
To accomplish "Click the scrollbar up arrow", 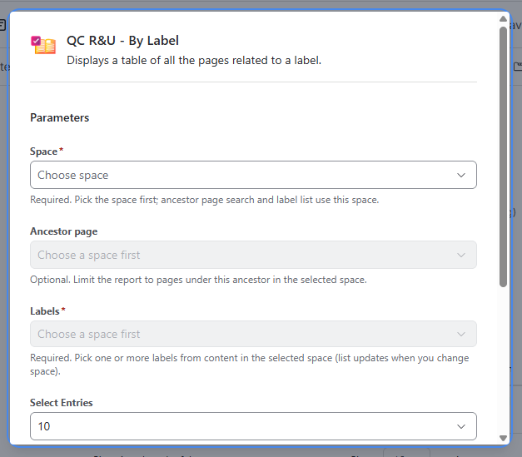I will point(503,19).
